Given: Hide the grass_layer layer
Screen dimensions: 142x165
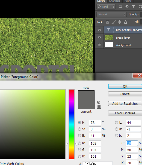Looking at the screenshot, I should coord(99,37).
